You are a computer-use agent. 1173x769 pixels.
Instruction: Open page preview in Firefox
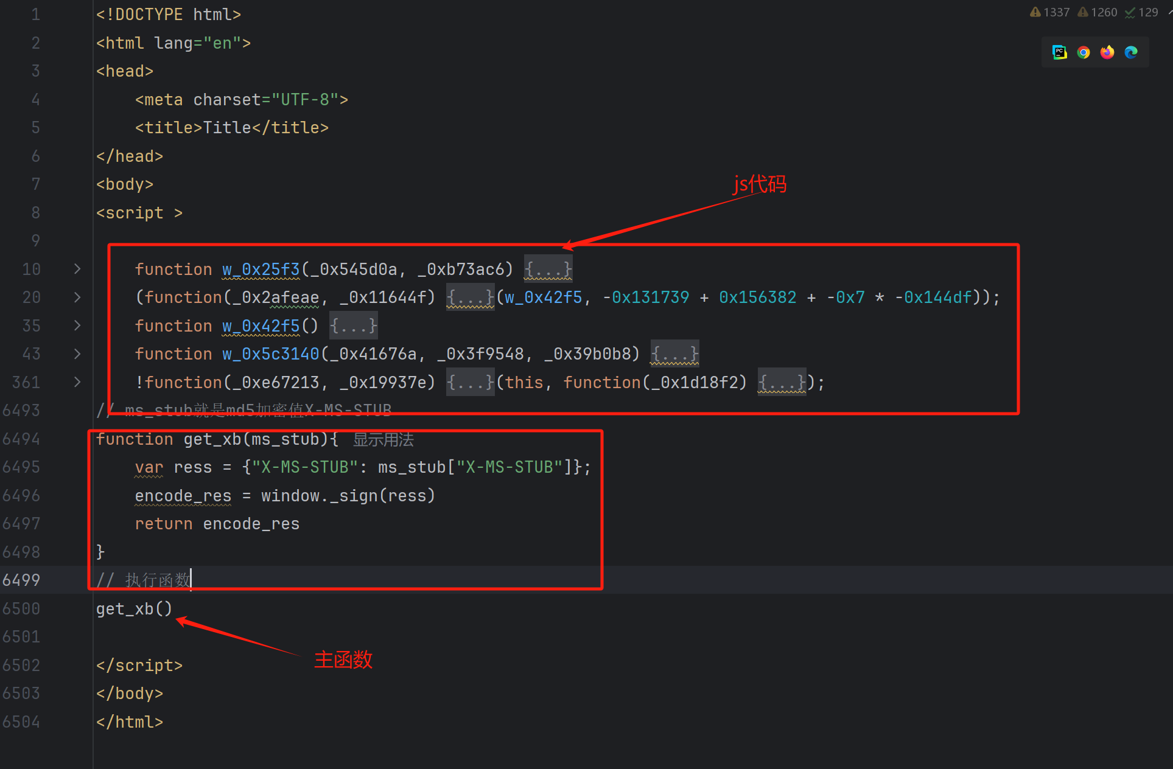point(1107,52)
